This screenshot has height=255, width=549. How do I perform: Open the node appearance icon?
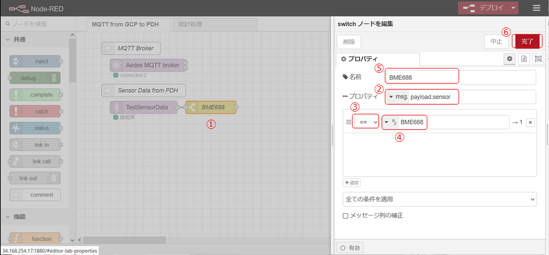[538, 59]
